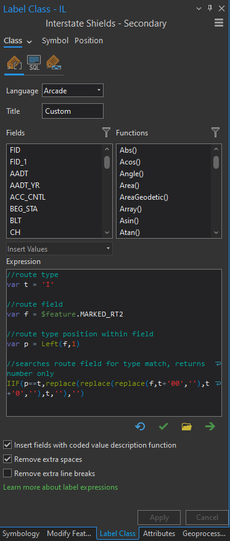Viewport: 230px width, 541px height.
Task: Switch to the Position tab
Action: [89, 40]
